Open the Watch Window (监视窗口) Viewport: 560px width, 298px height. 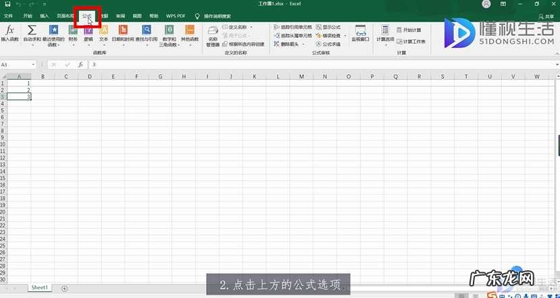(360, 33)
